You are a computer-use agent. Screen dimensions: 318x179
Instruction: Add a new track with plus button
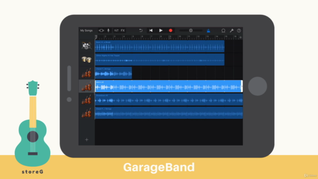point(86,140)
